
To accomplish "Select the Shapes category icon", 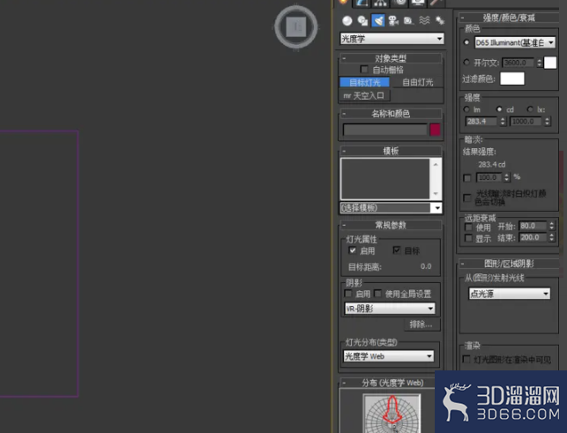I will (x=362, y=20).
